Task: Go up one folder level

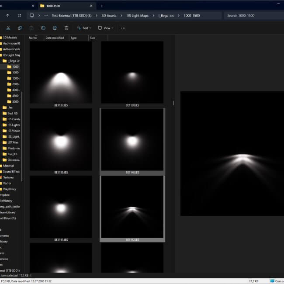Action: pos(8,15)
